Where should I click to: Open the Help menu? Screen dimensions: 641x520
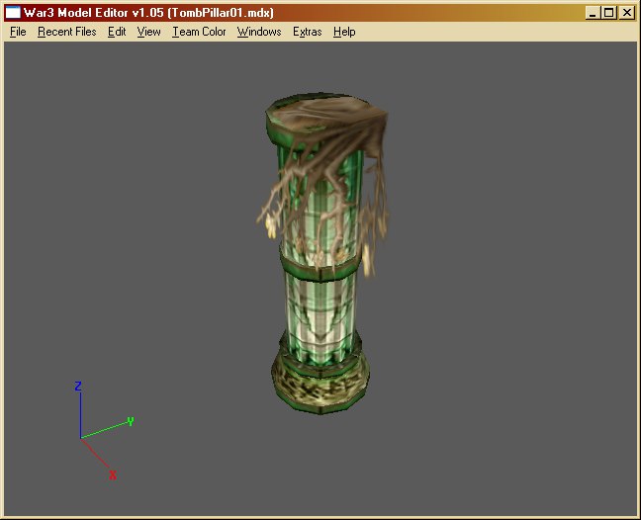(344, 32)
